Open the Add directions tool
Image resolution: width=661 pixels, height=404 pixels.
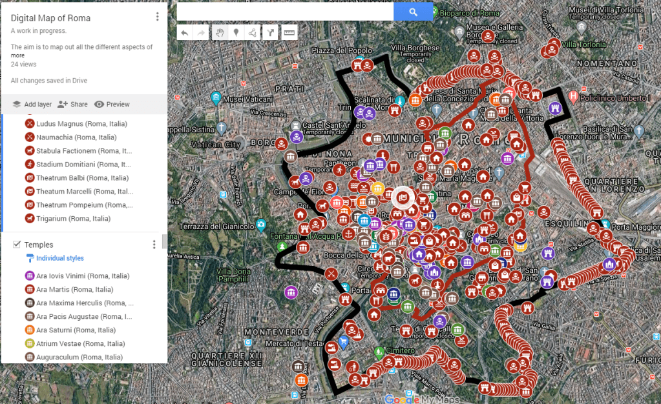(270, 32)
